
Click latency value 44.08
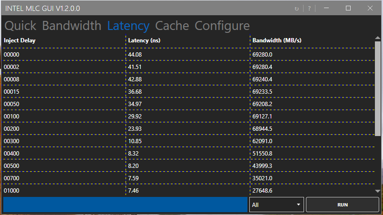135,55
